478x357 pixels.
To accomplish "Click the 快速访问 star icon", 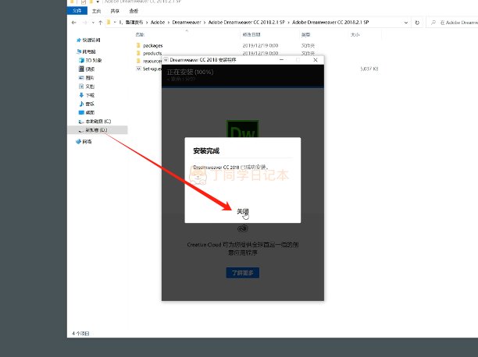I will (x=79, y=41).
